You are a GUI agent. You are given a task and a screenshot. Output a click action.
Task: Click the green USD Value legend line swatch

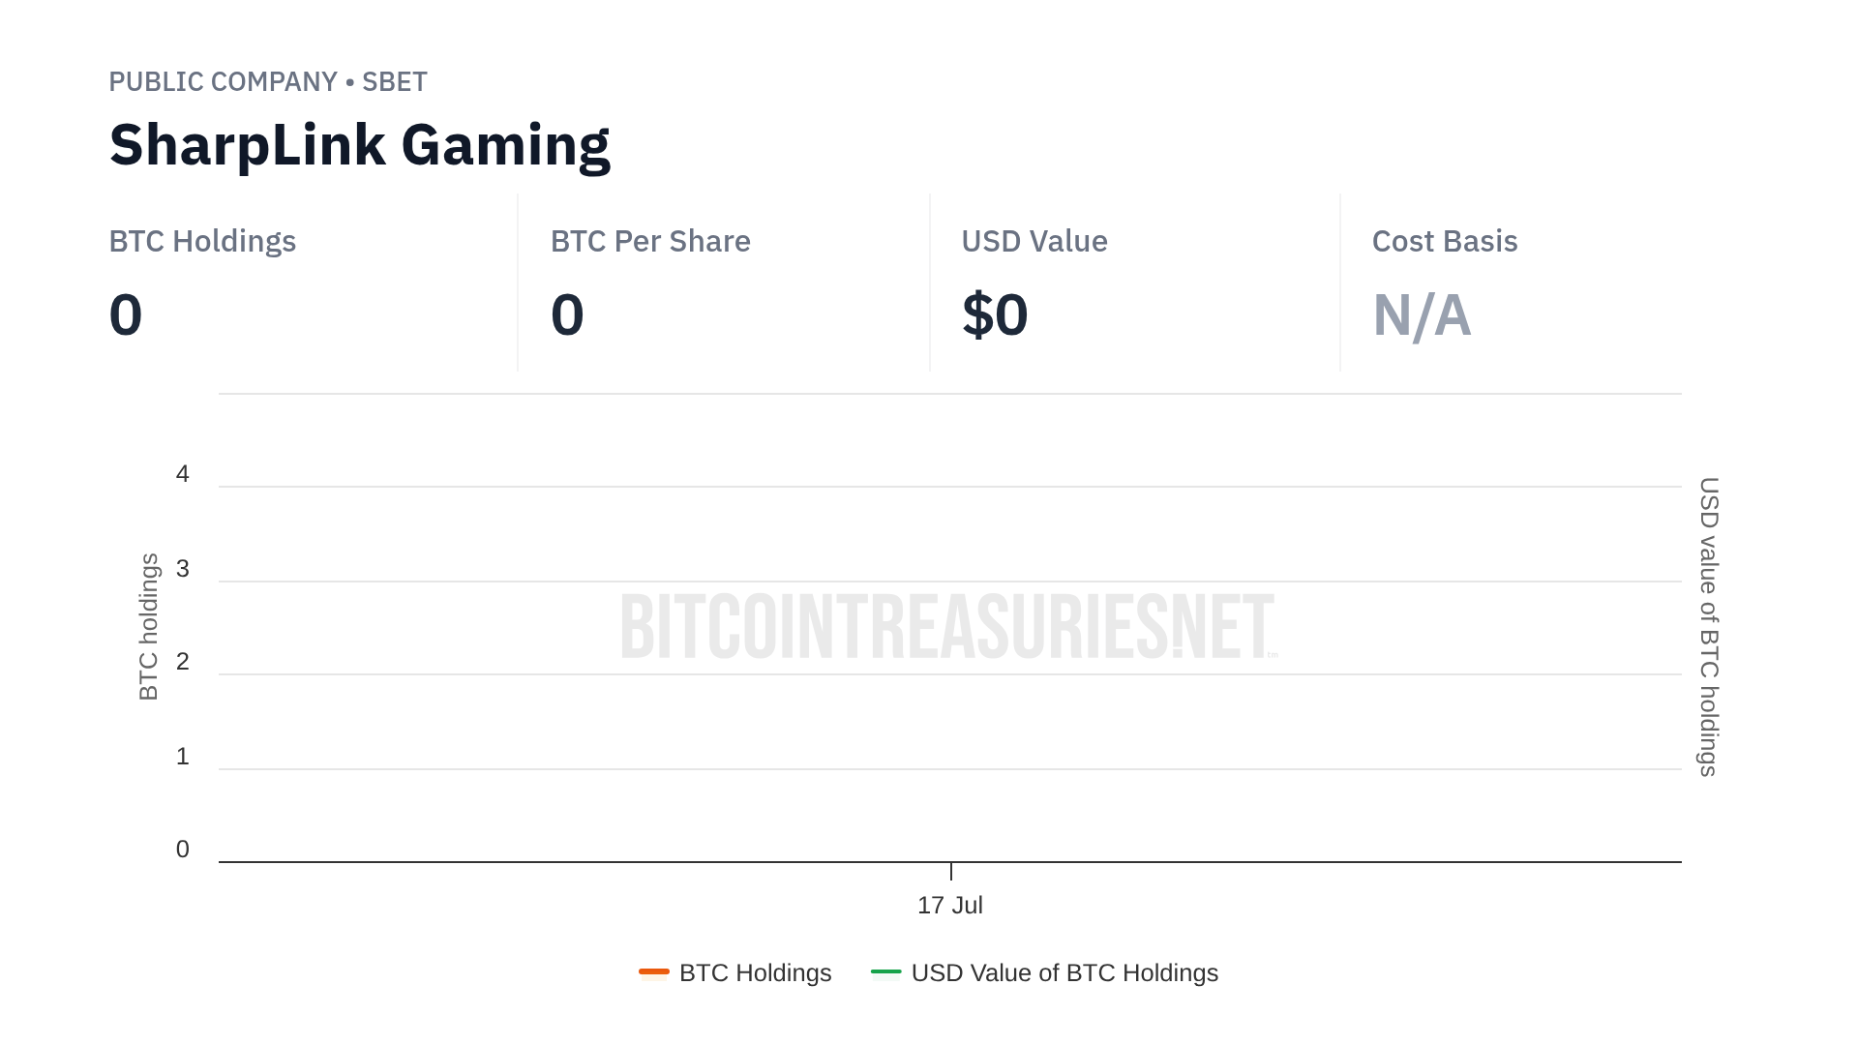[x=885, y=971]
